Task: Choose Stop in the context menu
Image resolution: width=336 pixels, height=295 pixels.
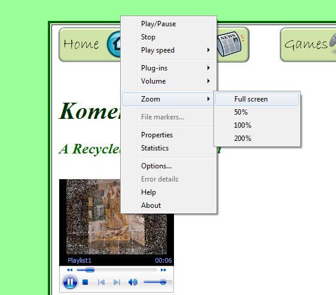Action: 169,37
